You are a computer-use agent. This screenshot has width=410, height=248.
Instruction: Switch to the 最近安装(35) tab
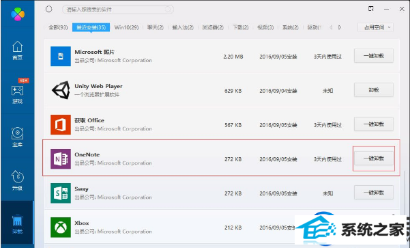point(91,27)
